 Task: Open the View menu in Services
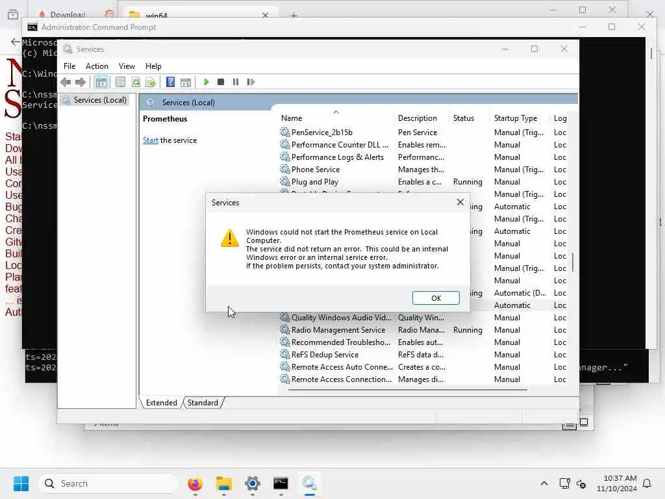127,66
